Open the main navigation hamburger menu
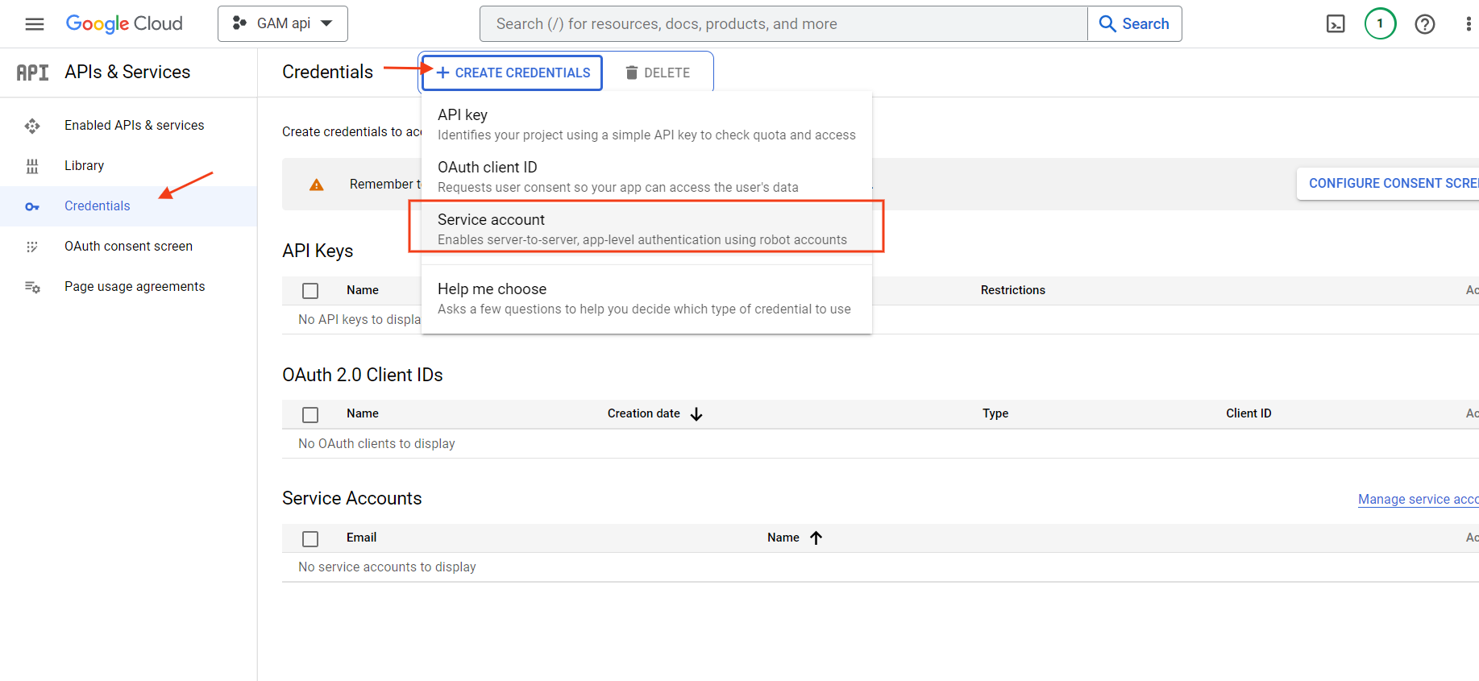The height and width of the screenshot is (681, 1479). click(35, 24)
